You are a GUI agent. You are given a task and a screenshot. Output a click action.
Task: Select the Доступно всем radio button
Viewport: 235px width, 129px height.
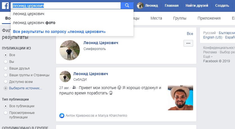[6, 82]
